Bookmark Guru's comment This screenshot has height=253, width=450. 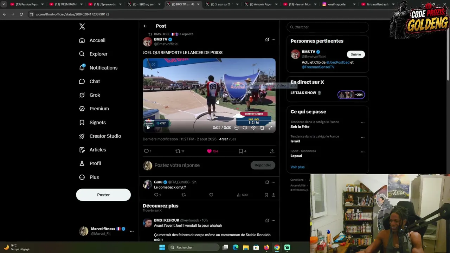(266, 195)
